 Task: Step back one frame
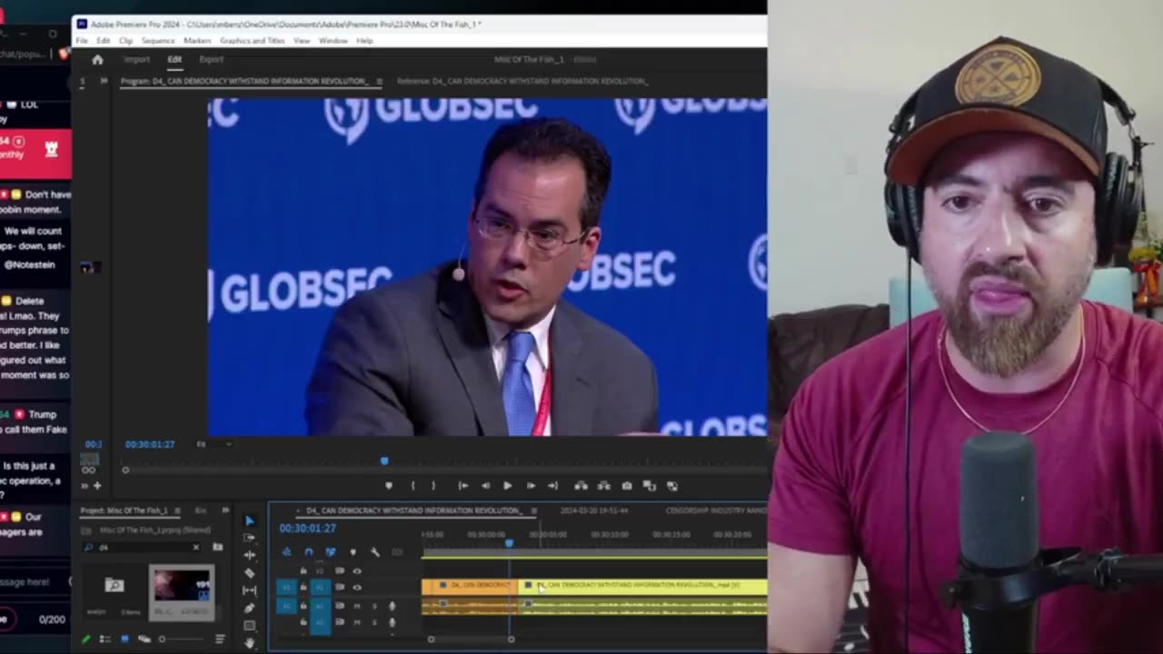coord(485,486)
